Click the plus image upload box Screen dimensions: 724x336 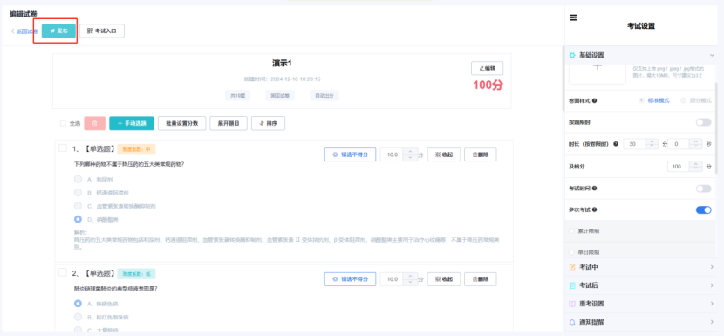[597, 73]
